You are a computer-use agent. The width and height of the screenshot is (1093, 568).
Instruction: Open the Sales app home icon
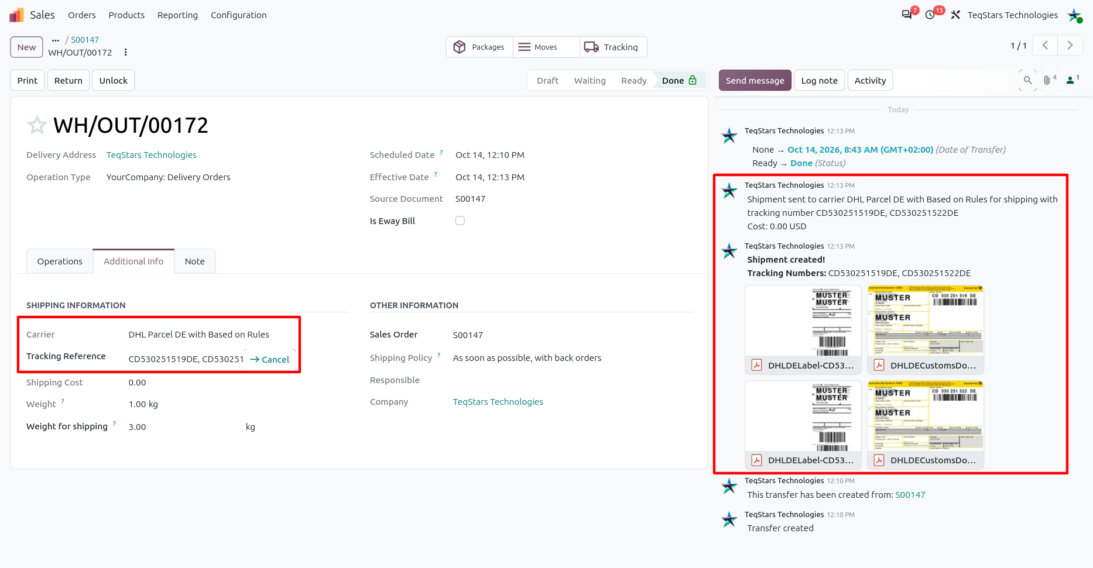(x=16, y=15)
